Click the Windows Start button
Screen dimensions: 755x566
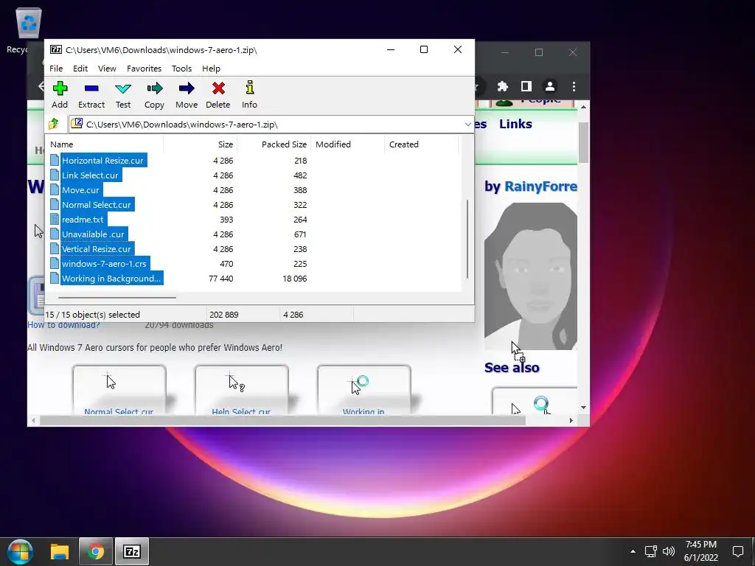click(x=20, y=551)
